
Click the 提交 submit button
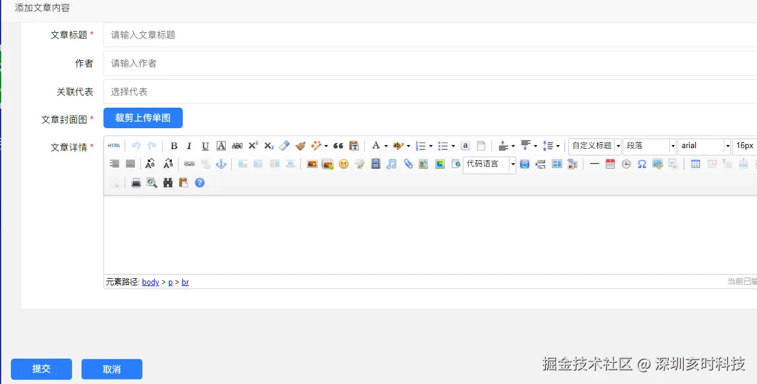(41, 369)
